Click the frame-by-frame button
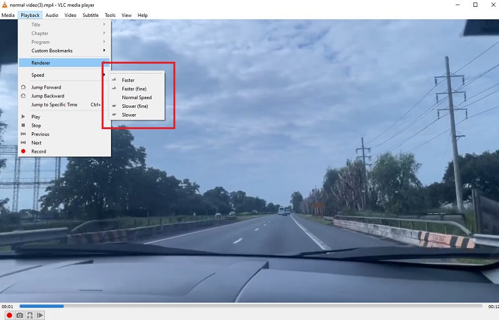This screenshot has height=320, width=499. pyautogui.click(x=40, y=315)
